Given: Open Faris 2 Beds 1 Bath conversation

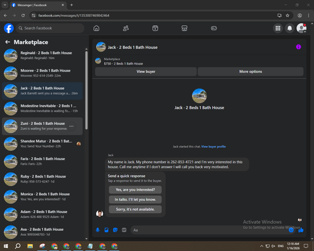Looking at the screenshot, I should point(43,161).
